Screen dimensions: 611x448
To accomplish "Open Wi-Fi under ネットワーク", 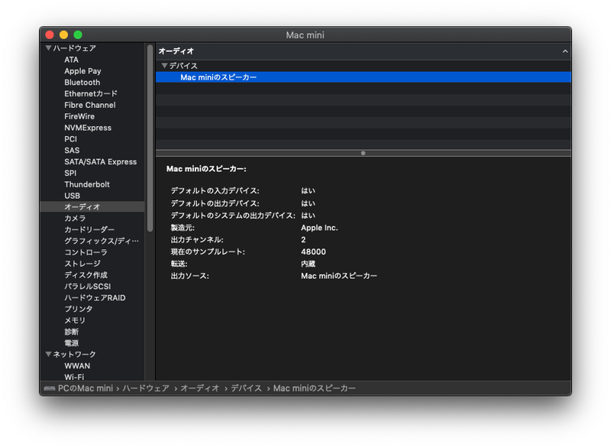I will [x=74, y=377].
